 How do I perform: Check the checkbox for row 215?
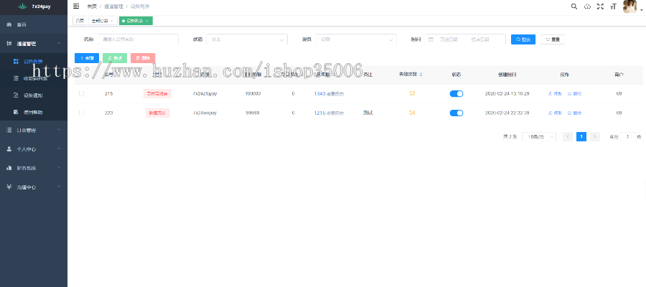coord(81,94)
